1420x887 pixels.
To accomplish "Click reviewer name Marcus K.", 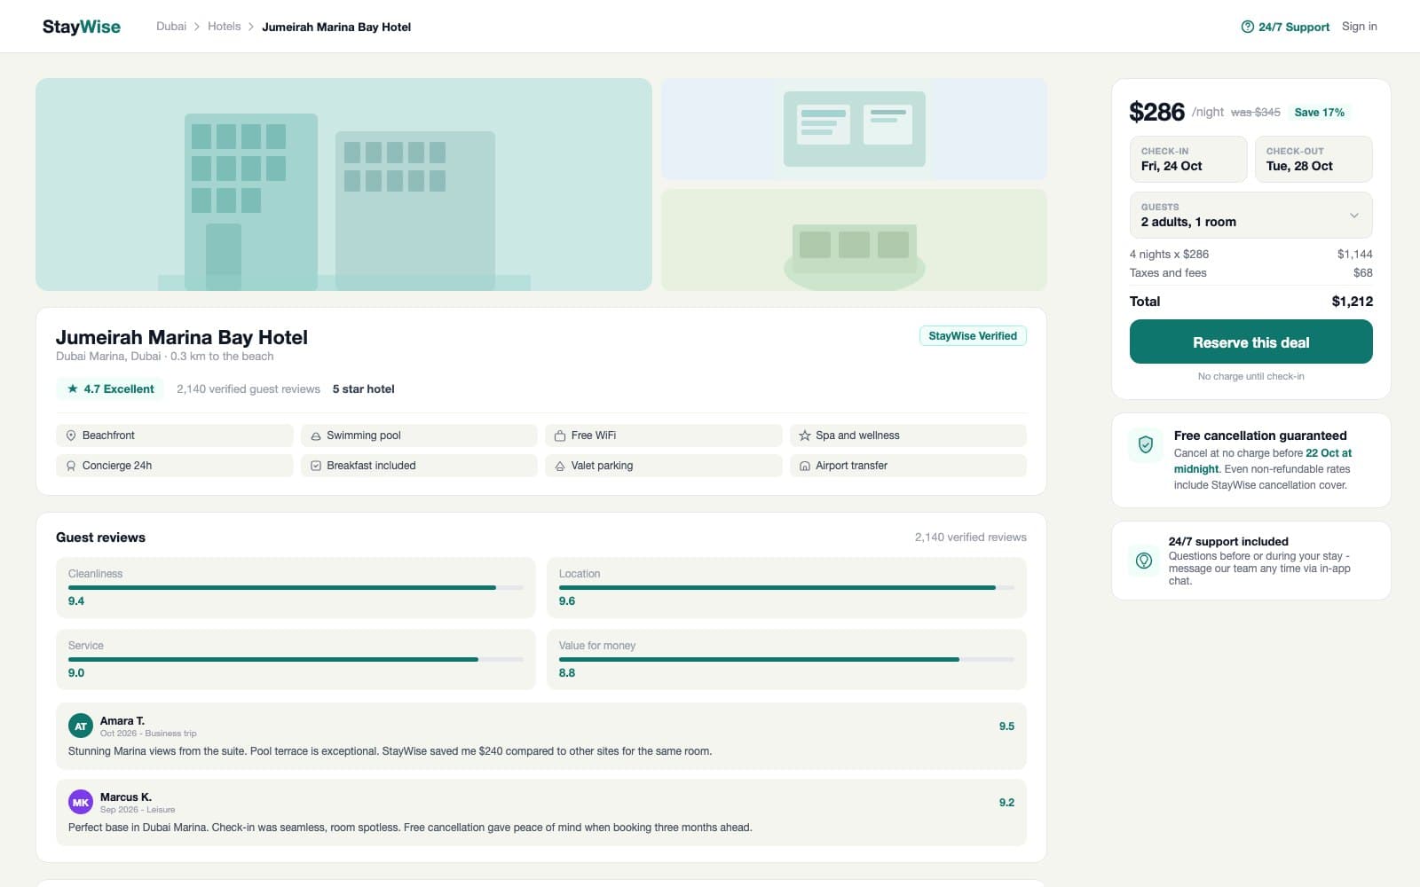I will click(x=126, y=797).
